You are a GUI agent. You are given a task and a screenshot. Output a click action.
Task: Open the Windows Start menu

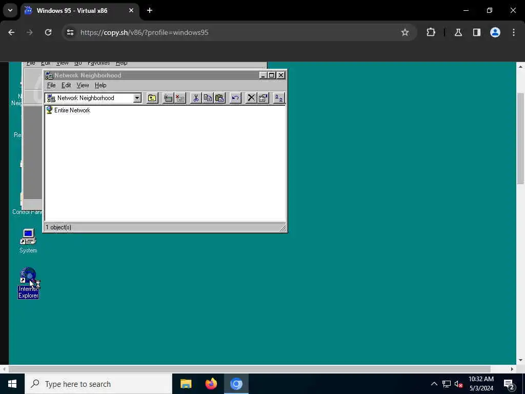tap(12, 384)
